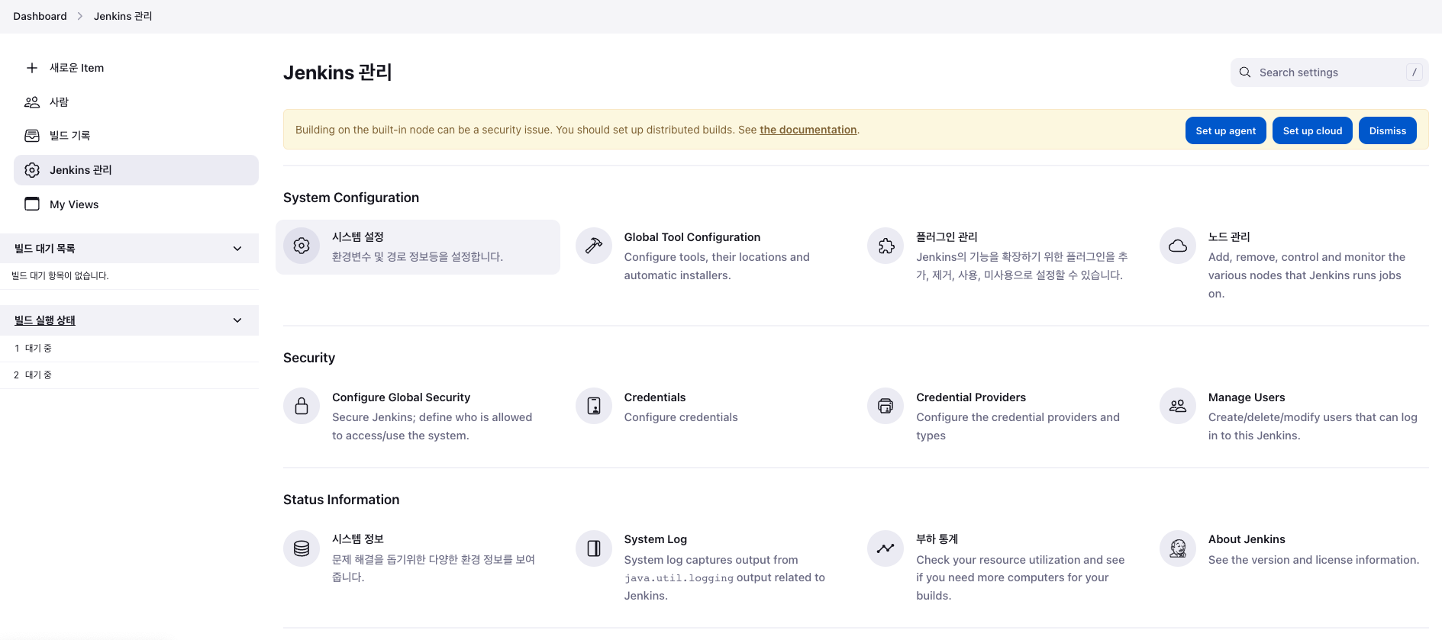Click See the version and license information text
The image size is (1442, 640).
(x=1314, y=560)
